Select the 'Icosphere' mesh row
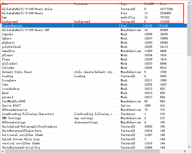This screenshot has width=192, height=154. pos(94,80)
